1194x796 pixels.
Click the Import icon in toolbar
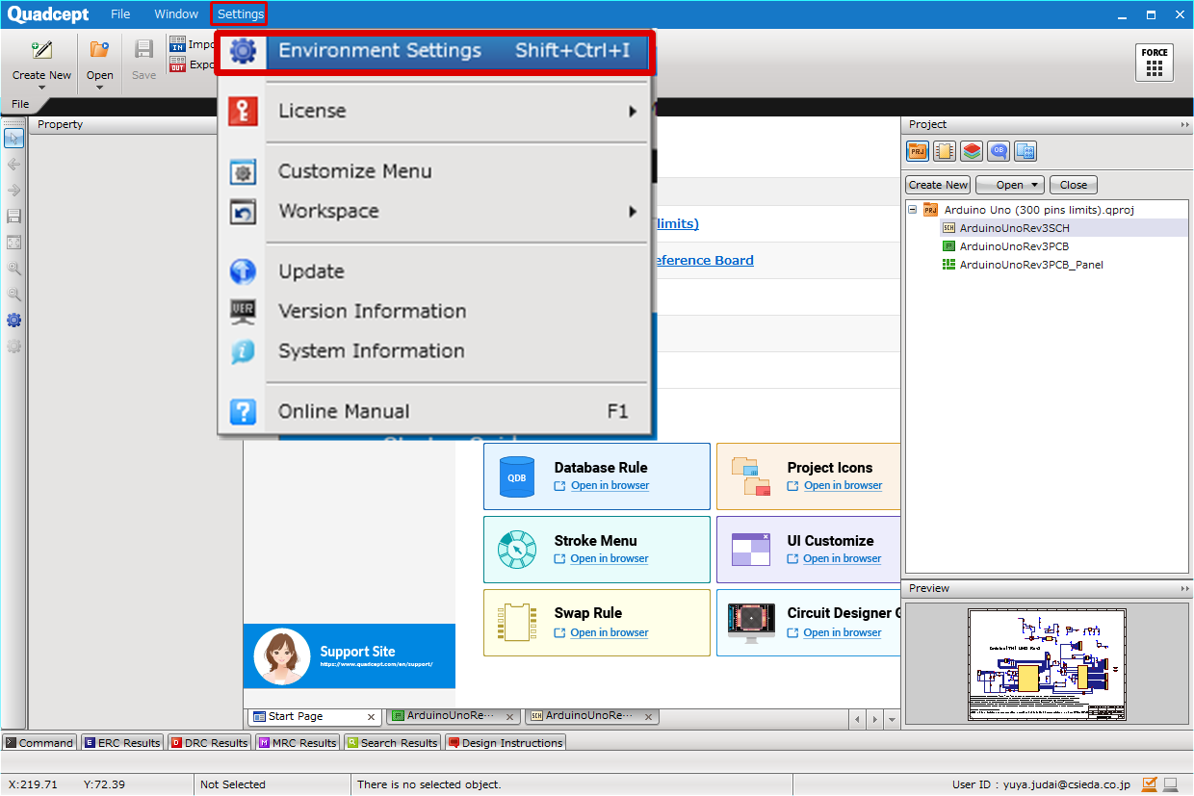178,44
